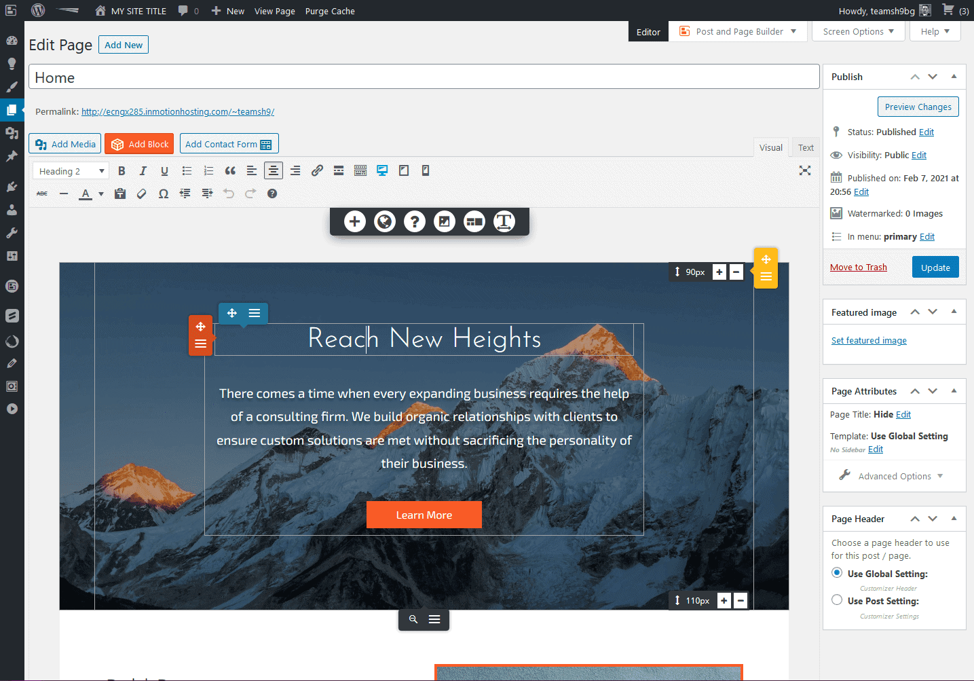Increase the indent
974x681 pixels.
tap(207, 194)
